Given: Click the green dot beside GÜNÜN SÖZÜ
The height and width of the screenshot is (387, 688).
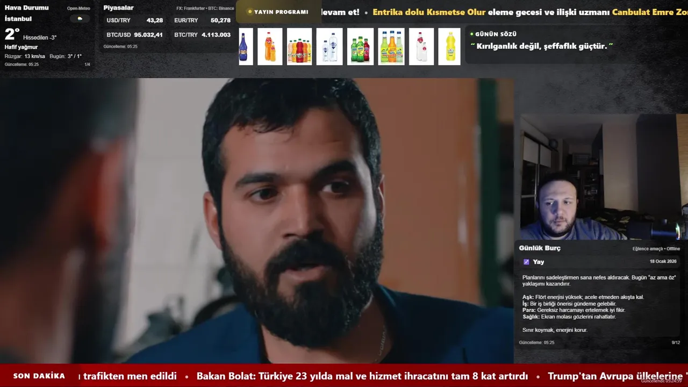Looking at the screenshot, I should [x=471, y=34].
